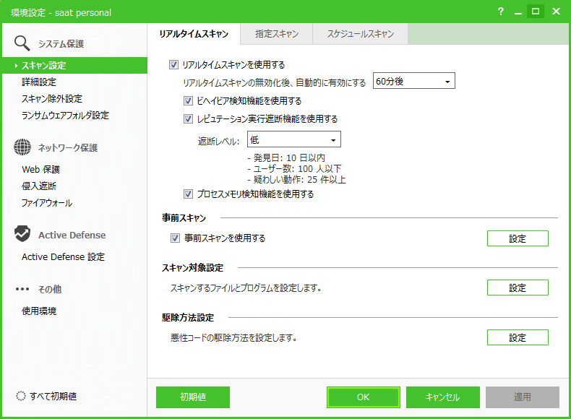Click the 遮断レベル: label

coord(219,142)
